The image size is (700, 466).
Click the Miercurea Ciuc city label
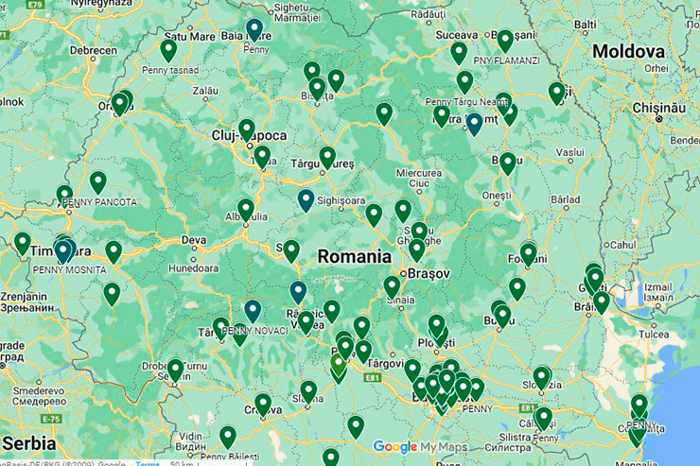tap(419, 178)
